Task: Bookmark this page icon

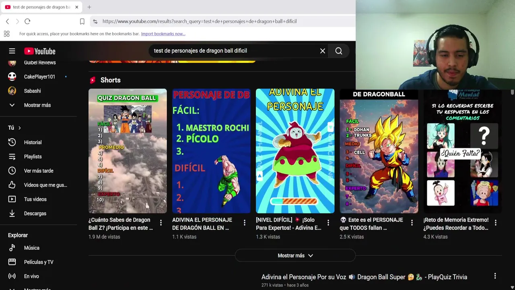Action: coord(82,21)
